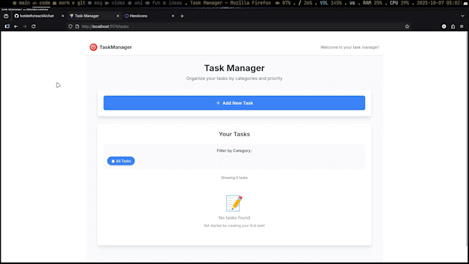This screenshot has height=264, width=469.
Task: Open the extensions icon in toolbar
Action: [x=453, y=26]
